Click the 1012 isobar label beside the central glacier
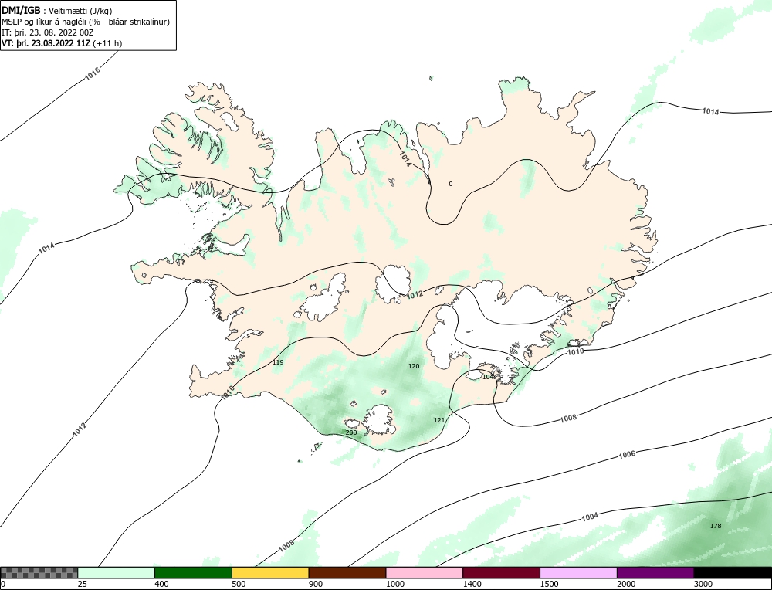 point(415,294)
